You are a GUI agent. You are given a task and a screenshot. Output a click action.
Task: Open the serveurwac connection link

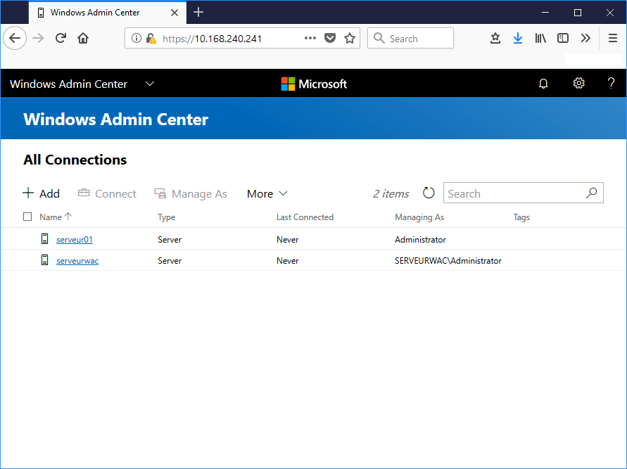pos(77,261)
